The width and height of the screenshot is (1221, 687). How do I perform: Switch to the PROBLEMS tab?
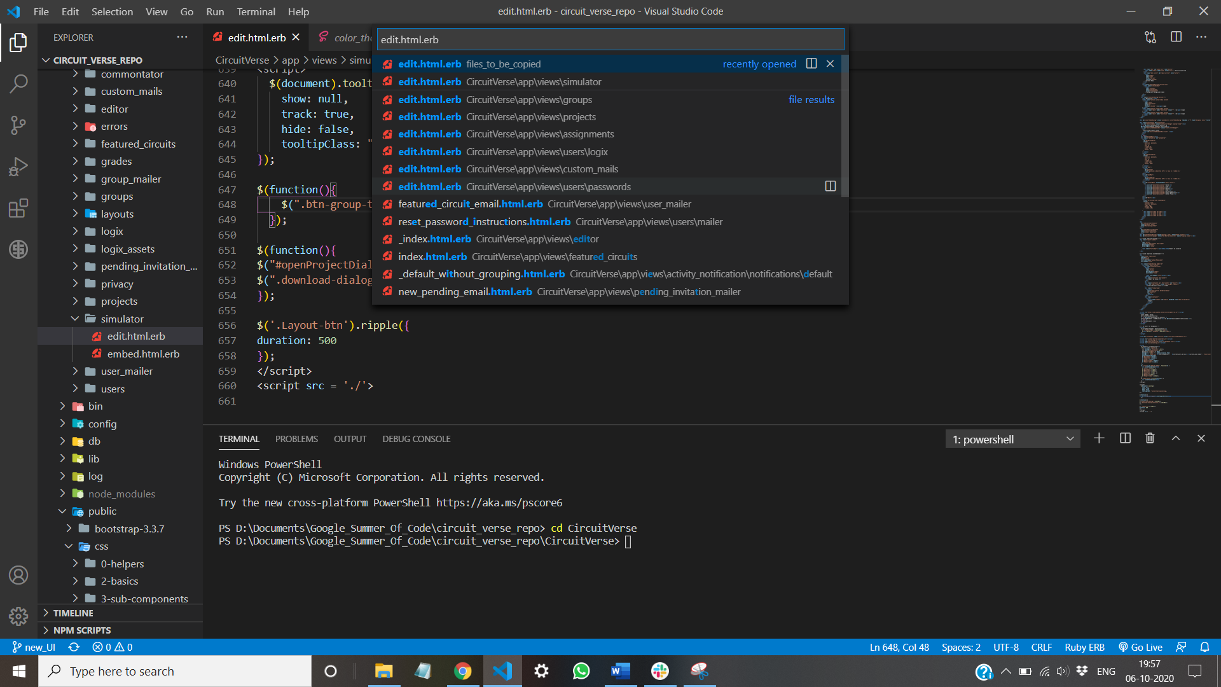pos(296,438)
